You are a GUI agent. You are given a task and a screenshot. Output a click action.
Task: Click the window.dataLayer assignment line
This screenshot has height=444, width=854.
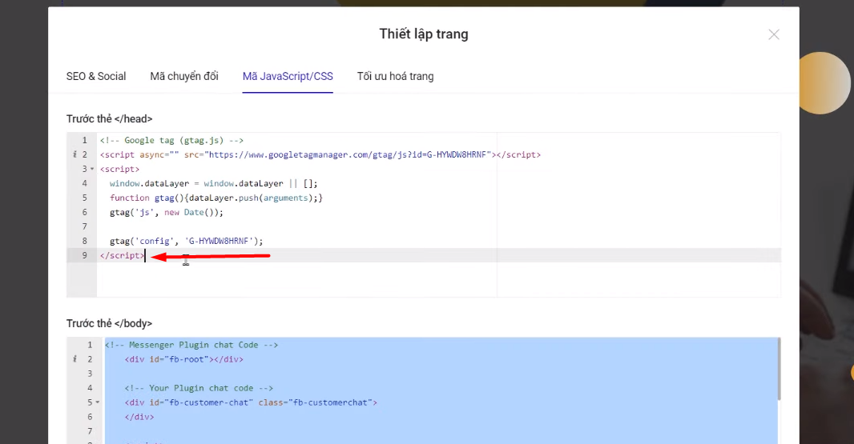[x=213, y=183]
